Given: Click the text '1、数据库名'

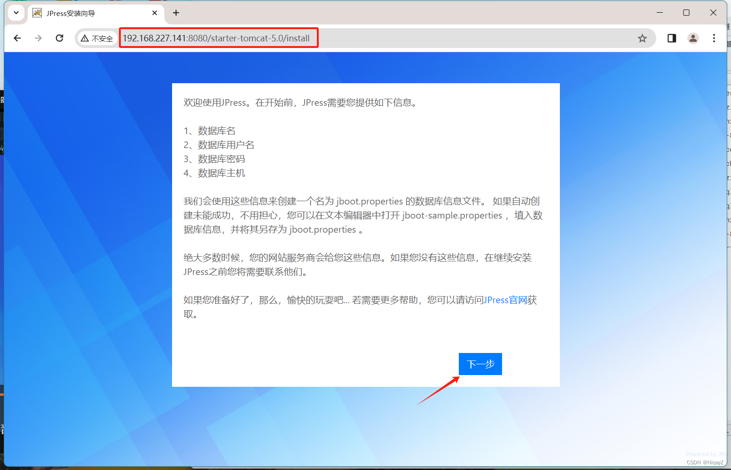Looking at the screenshot, I should tap(210, 131).
